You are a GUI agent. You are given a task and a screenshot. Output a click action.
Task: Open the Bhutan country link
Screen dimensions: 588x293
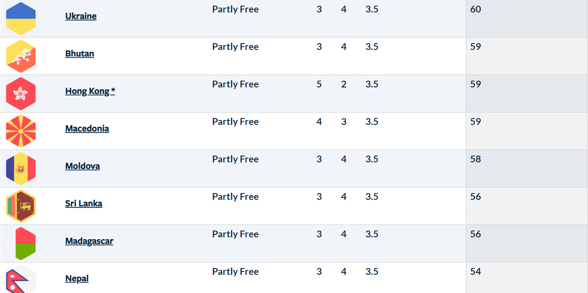tap(79, 54)
